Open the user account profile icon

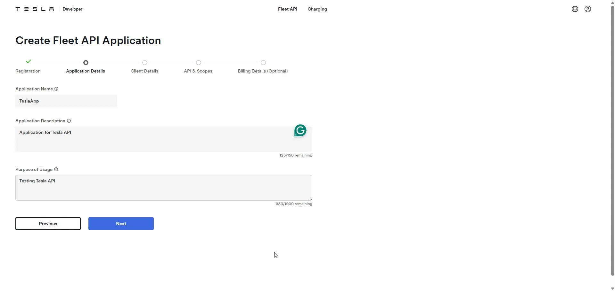[588, 9]
